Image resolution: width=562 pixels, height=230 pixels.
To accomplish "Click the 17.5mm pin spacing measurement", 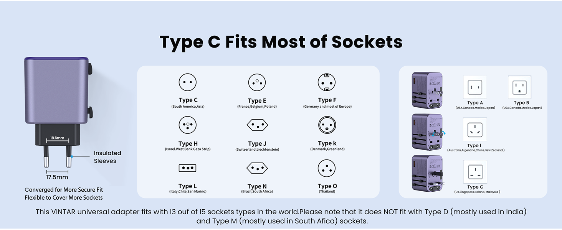I will [57, 177].
